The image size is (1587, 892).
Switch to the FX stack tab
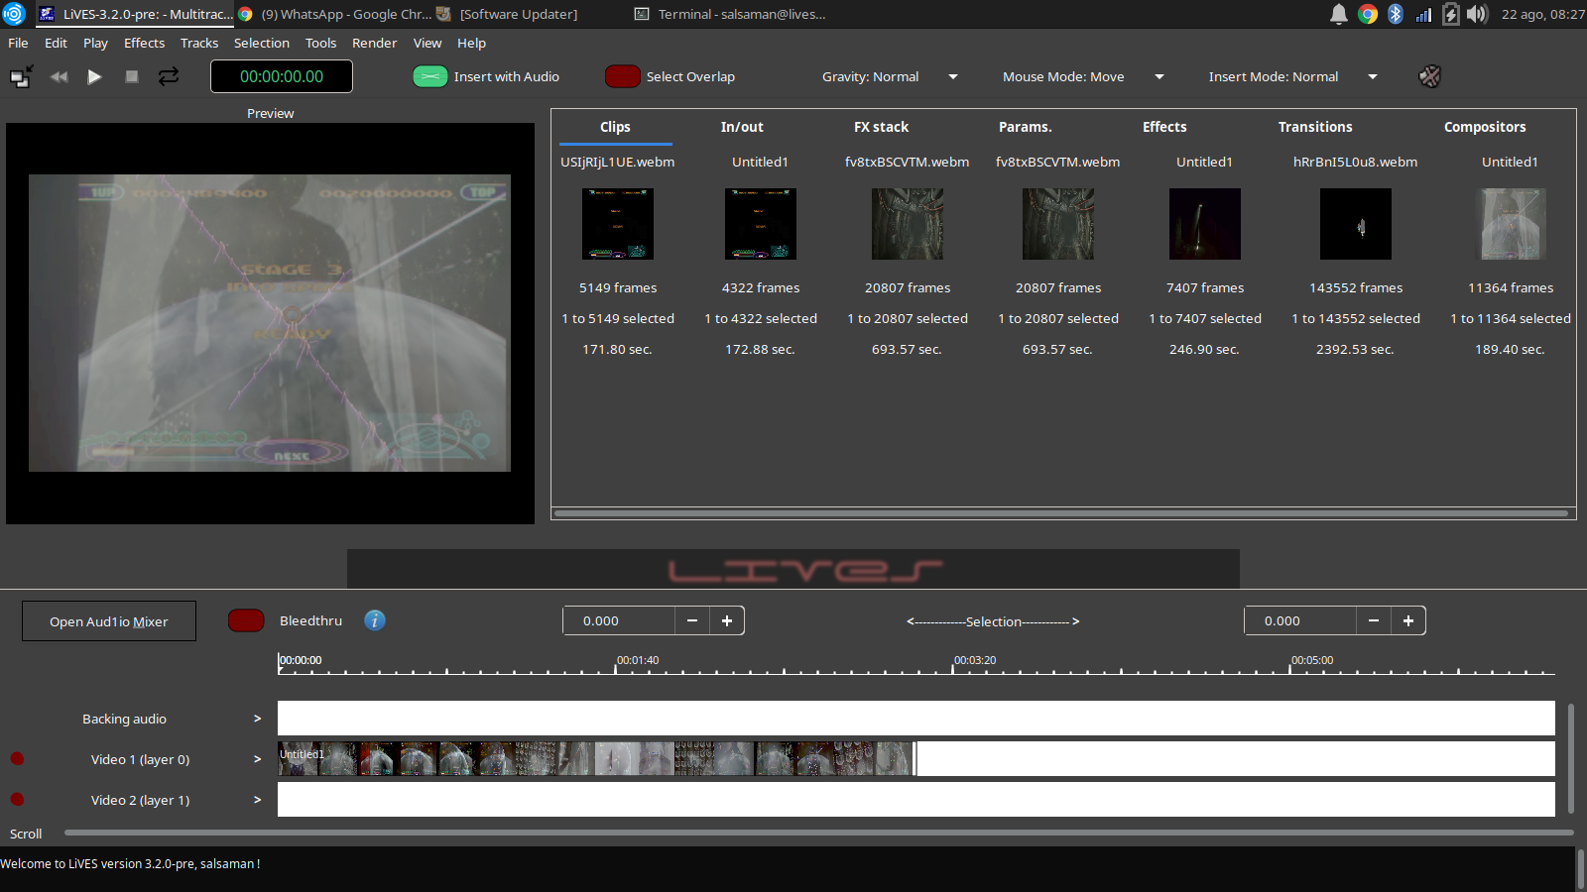pos(881,127)
